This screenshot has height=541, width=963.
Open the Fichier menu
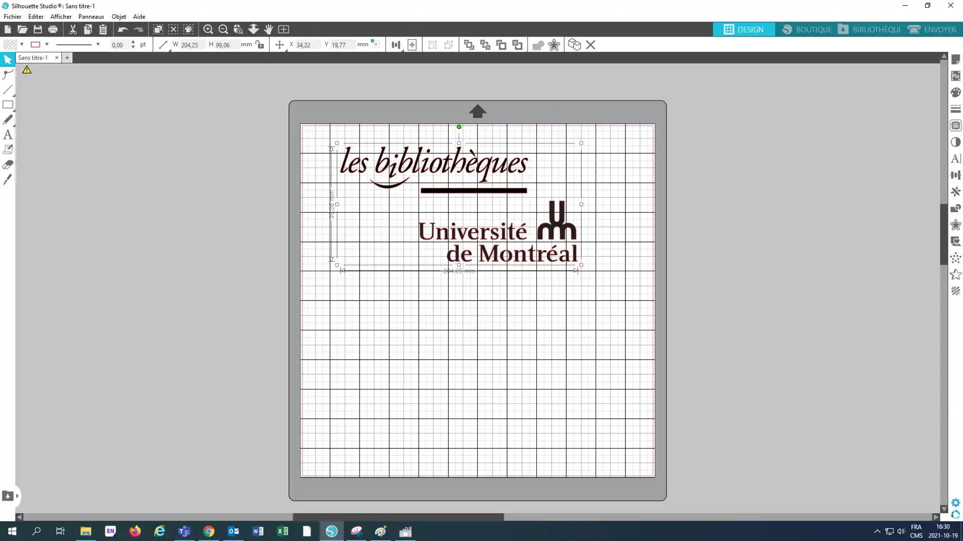tap(13, 16)
